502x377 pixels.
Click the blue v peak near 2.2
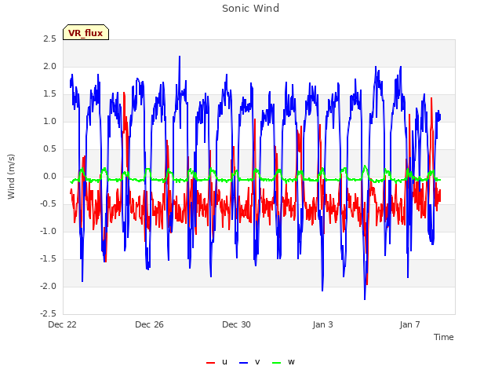(x=180, y=57)
